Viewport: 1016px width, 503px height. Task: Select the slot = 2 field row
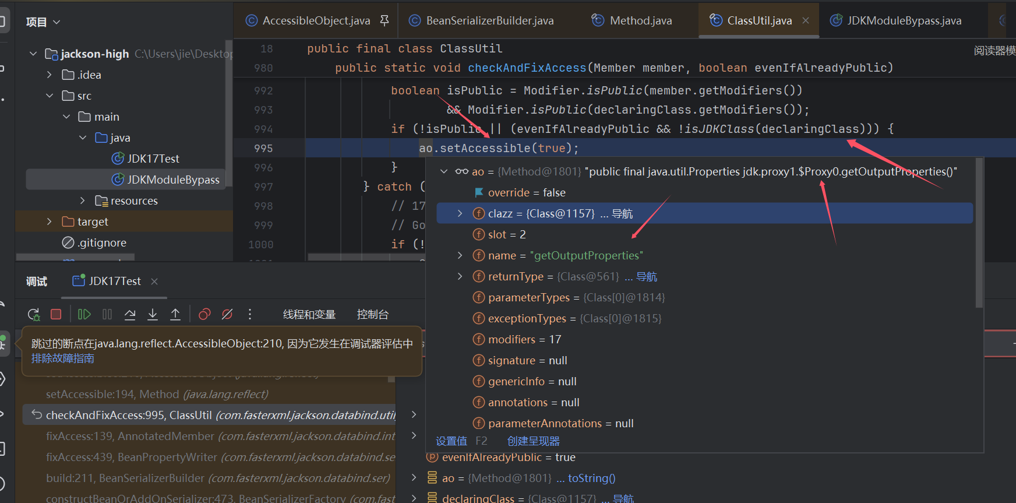705,234
